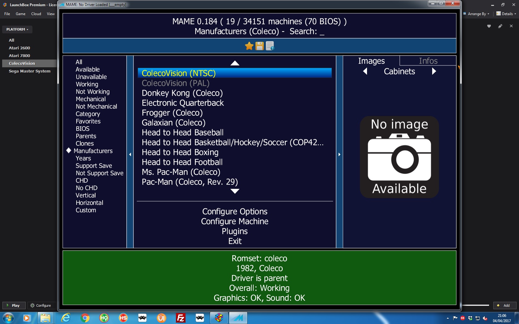Screen dimensions: 519x324
Task: Open the View menu in LaunchBox
Action: (x=51, y=14)
